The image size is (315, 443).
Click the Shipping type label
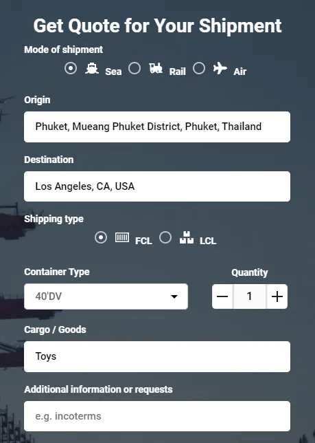(x=54, y=219)
